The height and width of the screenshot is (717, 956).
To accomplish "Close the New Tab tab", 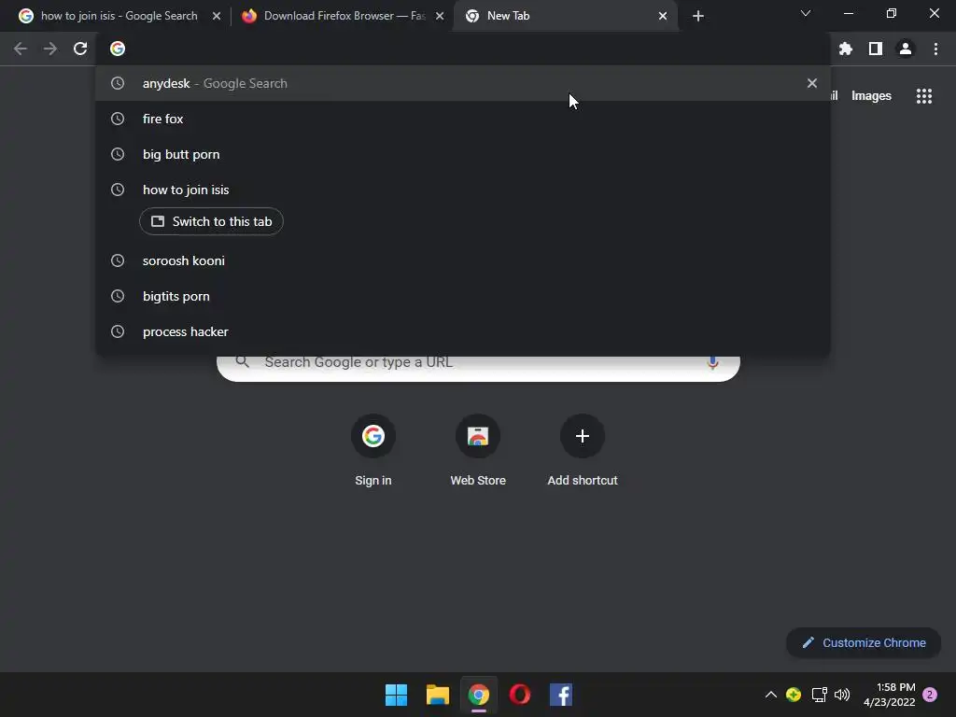I will pos(663,16).
